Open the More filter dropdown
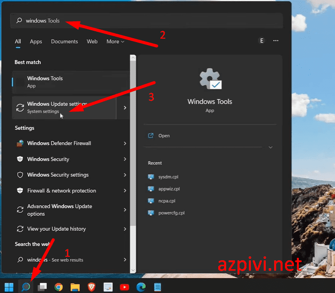335x293 pixels. click(x=115, y=42)
